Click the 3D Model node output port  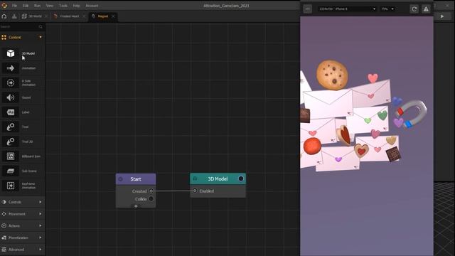[241, 178]
